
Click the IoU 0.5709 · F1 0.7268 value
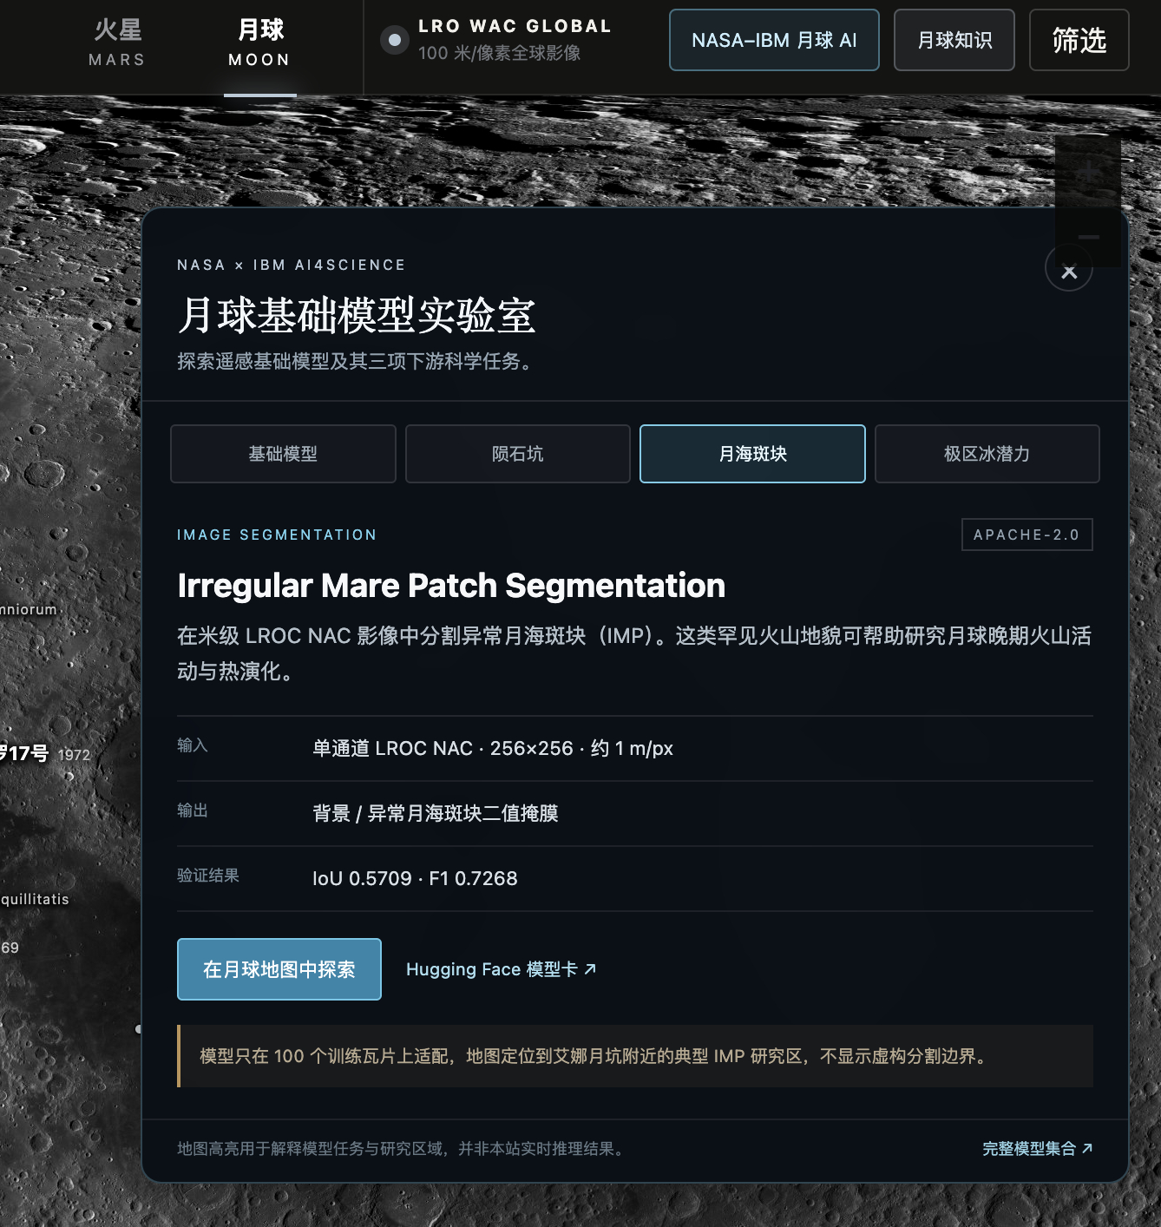415,879
